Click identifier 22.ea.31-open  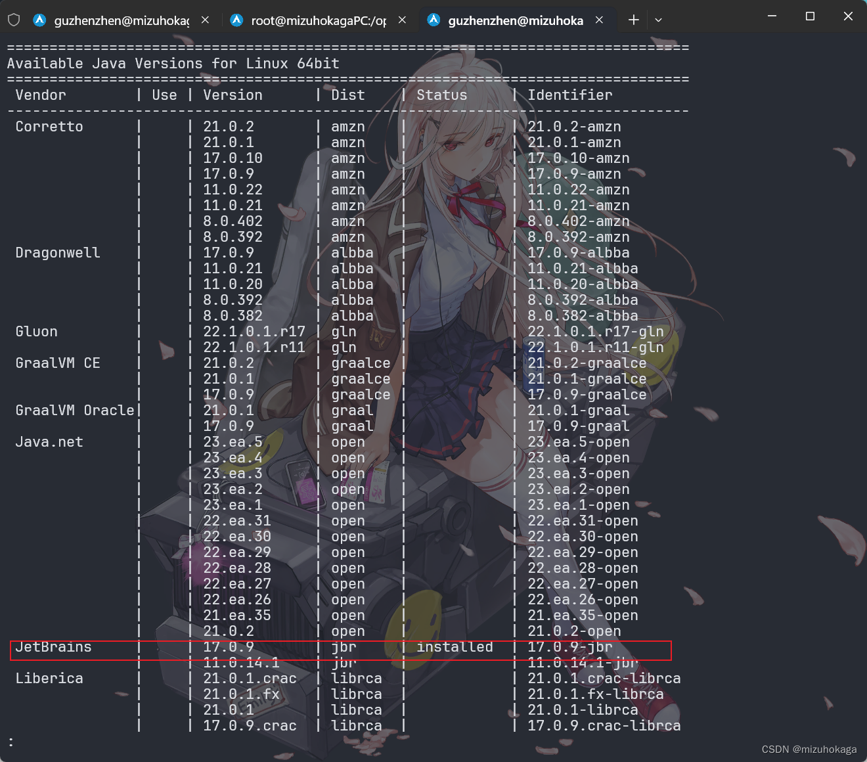(583, 521)
